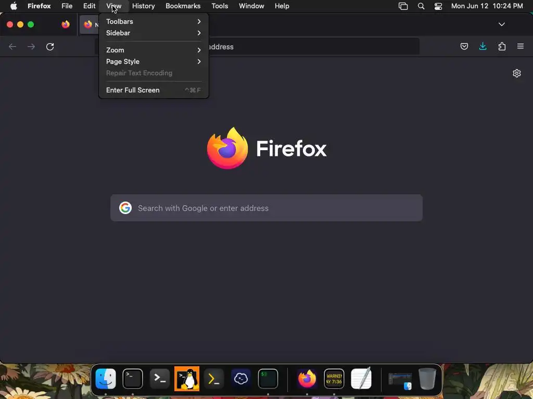Open the yellow prompt app in Dock
The height and width of the screenshot is (399, 533).
(x=214, y=378)
